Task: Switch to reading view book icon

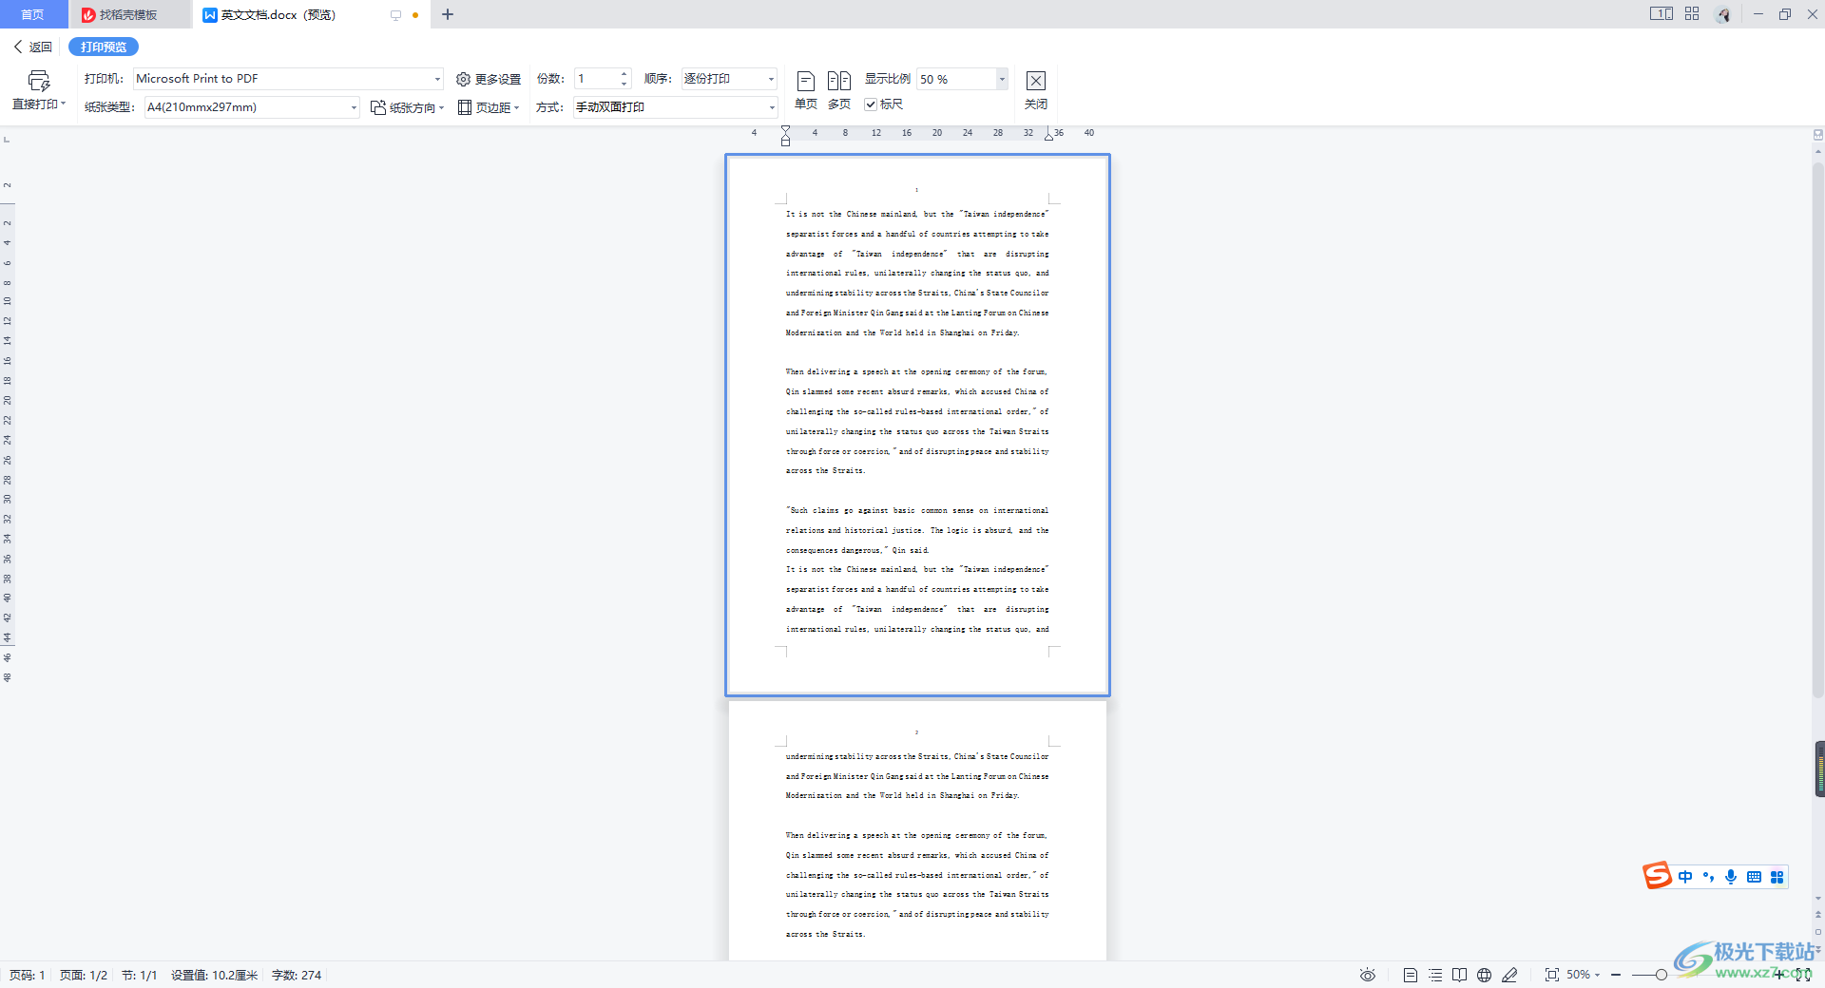Action: point(1459,975)
